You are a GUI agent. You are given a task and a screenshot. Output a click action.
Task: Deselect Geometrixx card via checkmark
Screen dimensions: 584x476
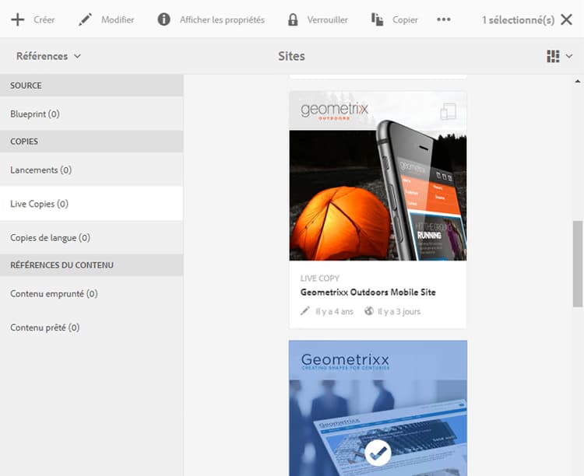pos(378,453)
